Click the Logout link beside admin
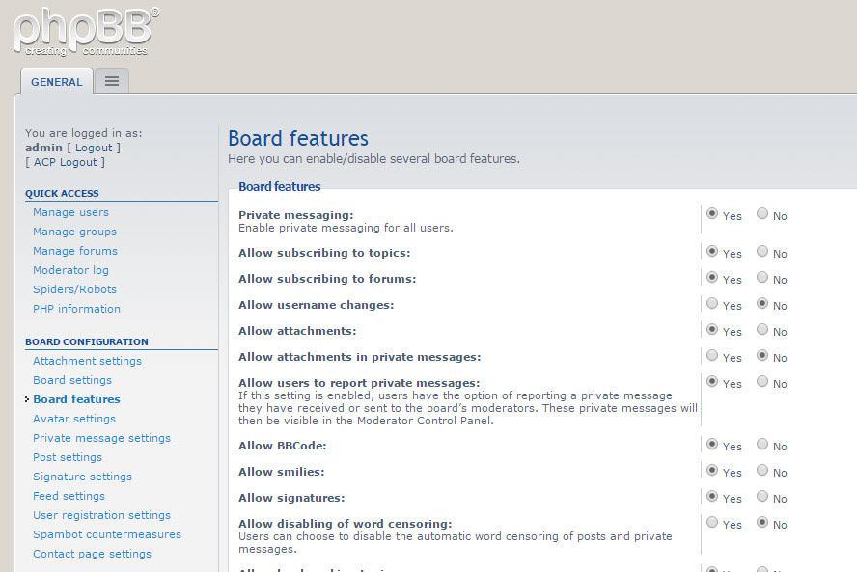 [x=94, y=148]
